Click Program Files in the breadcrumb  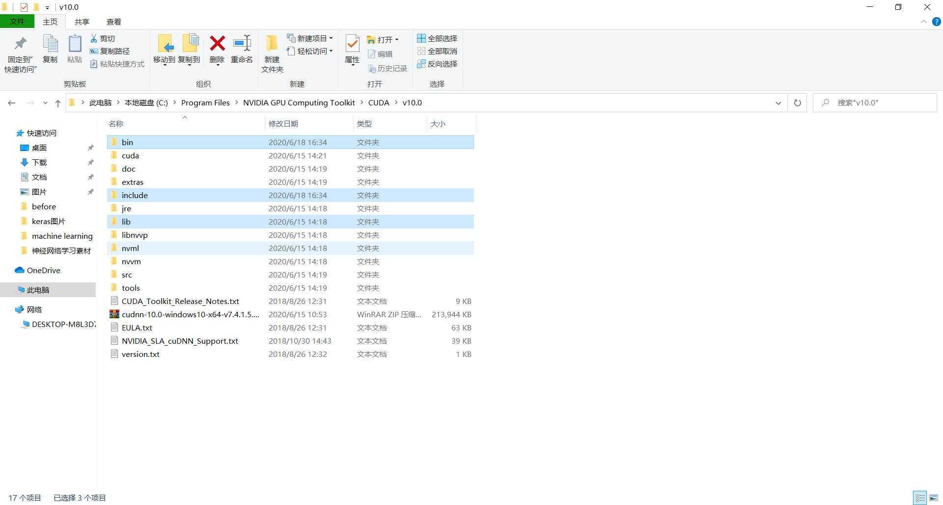[205, 103]
